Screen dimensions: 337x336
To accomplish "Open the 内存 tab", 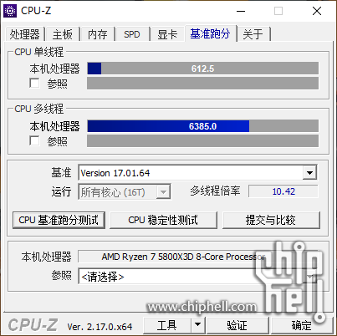I will (x=97, y=34).
